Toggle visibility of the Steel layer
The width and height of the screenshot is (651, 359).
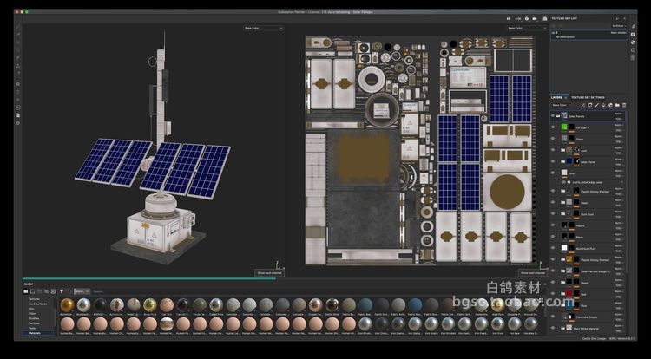point(553,202)
